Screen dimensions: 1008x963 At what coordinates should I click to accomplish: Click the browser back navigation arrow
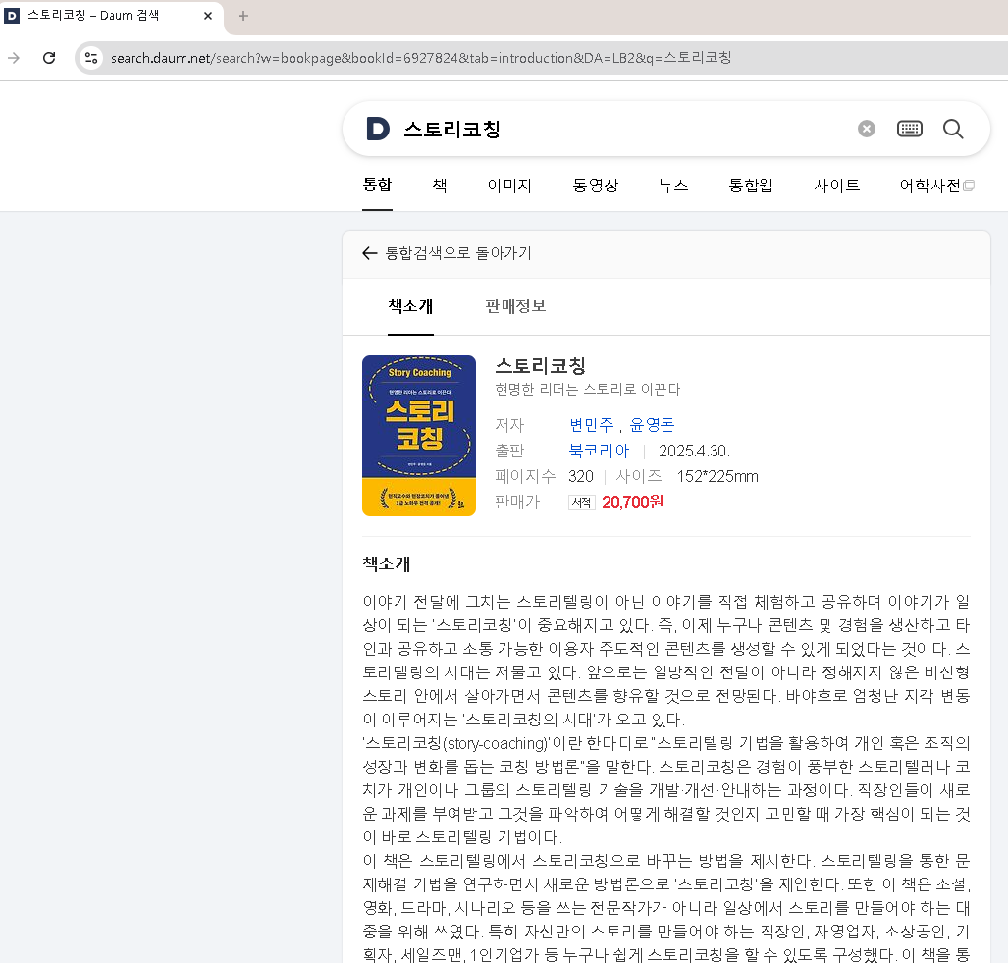(14, 58)
